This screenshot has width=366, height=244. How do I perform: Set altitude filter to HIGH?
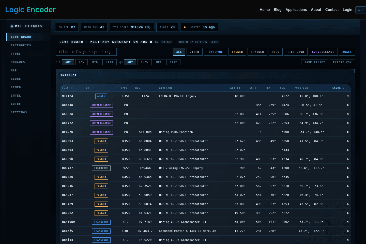(x=110, y=62)
